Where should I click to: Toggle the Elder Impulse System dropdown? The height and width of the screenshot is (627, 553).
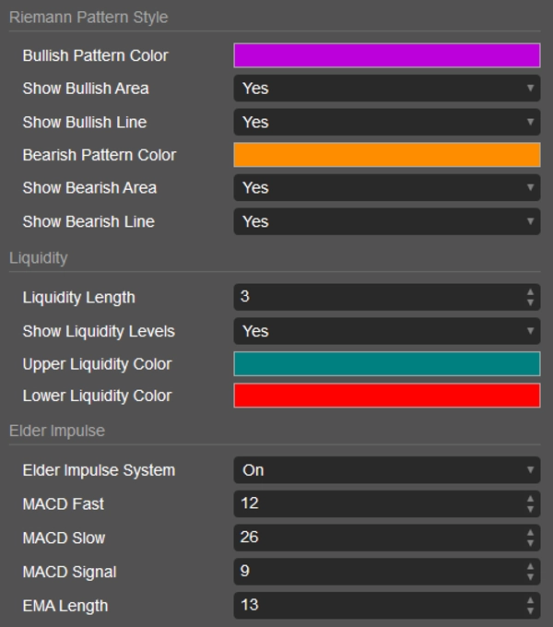[x=386, y=470]
